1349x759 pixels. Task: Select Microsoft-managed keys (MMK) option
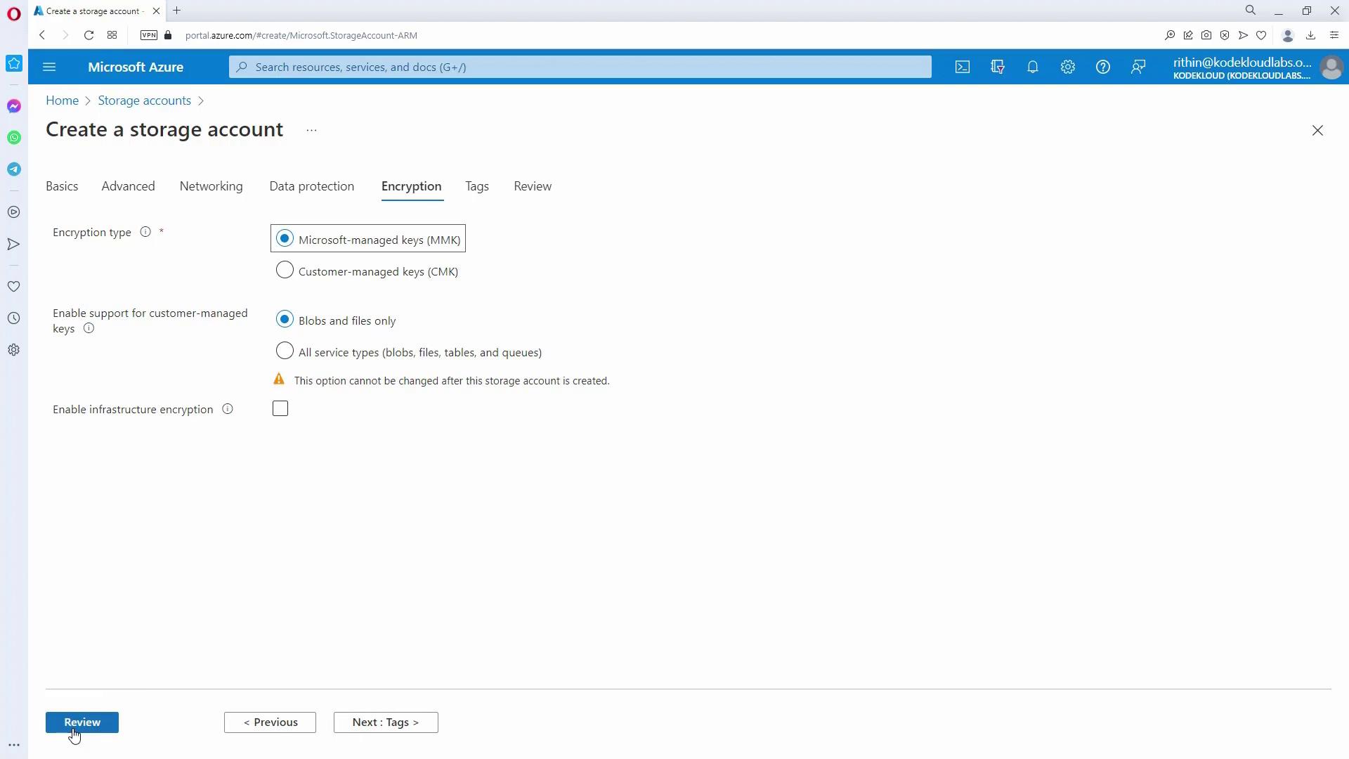click(285, 239)
